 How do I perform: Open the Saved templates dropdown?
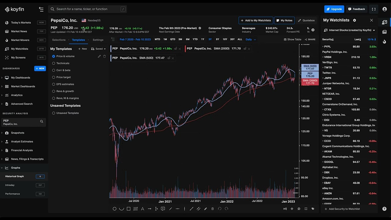click(x=98, y=49)
